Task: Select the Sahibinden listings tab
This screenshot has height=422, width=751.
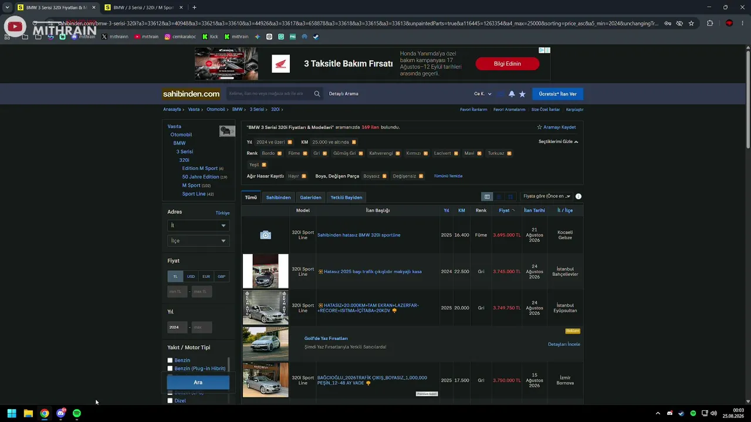Action: click(x=278, y=198)
